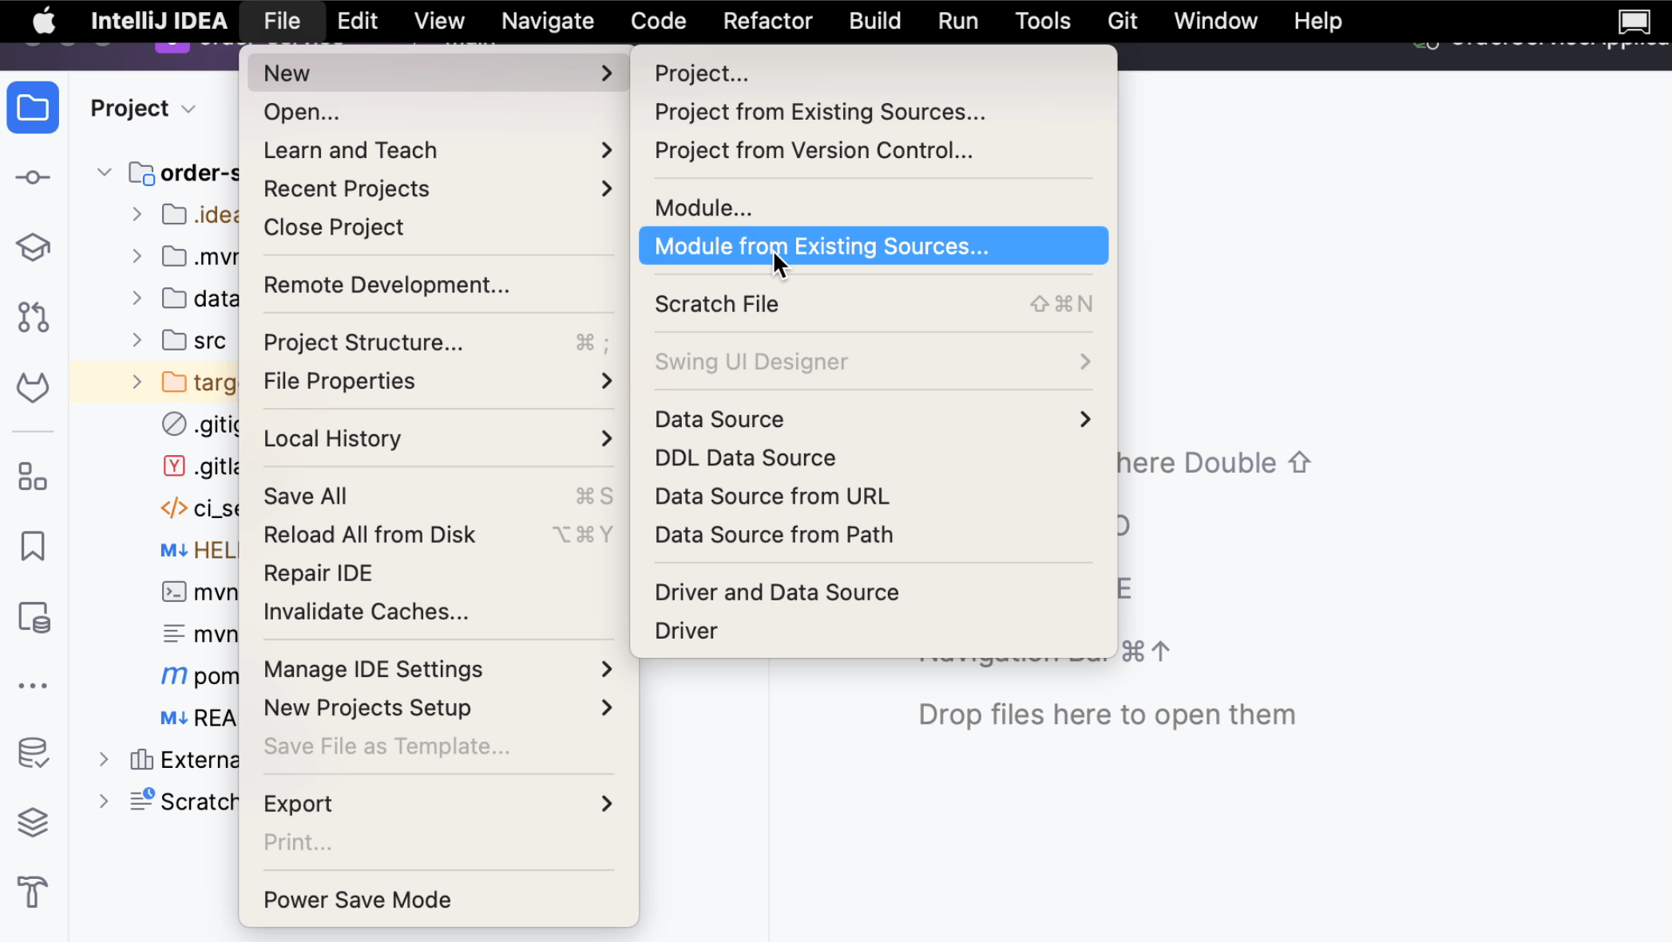1672x942 pixels.
Task: Open the Pull Requests tool window
Action: point(33,317)
